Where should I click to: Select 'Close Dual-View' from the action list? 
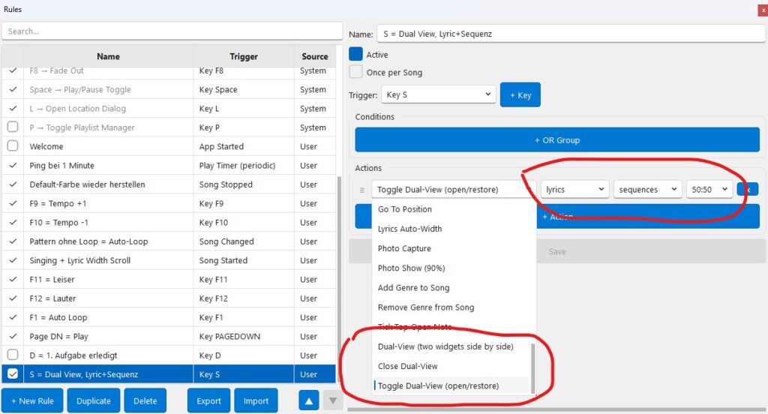408,366
